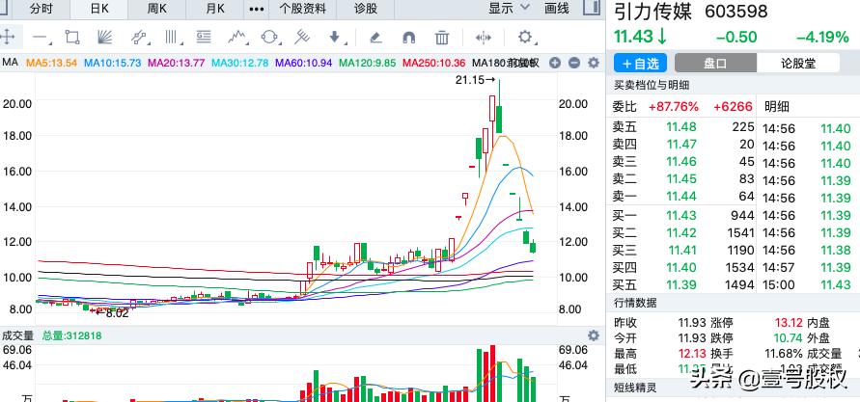Open the 个股资料 tab
This screenshot has height=402, width=860.
coord(302,9)
